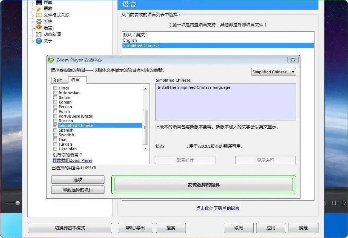Viewport: 348px width, 238px height.
Task: Expand the 系统 tree node
Action: 32,22
